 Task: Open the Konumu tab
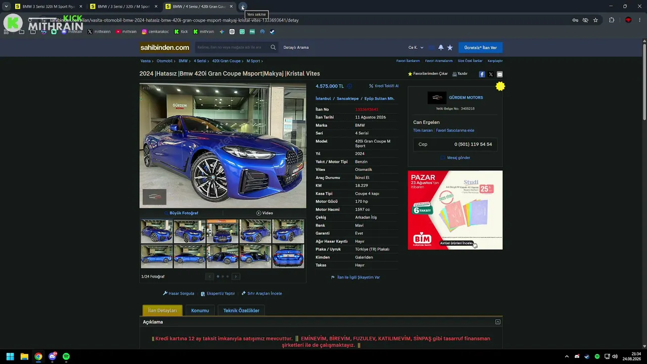point(200,310)
